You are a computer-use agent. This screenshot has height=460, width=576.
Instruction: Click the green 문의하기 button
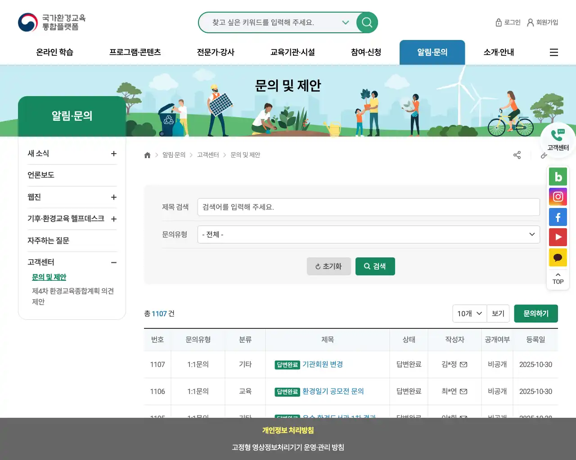[x=536, y=314]
